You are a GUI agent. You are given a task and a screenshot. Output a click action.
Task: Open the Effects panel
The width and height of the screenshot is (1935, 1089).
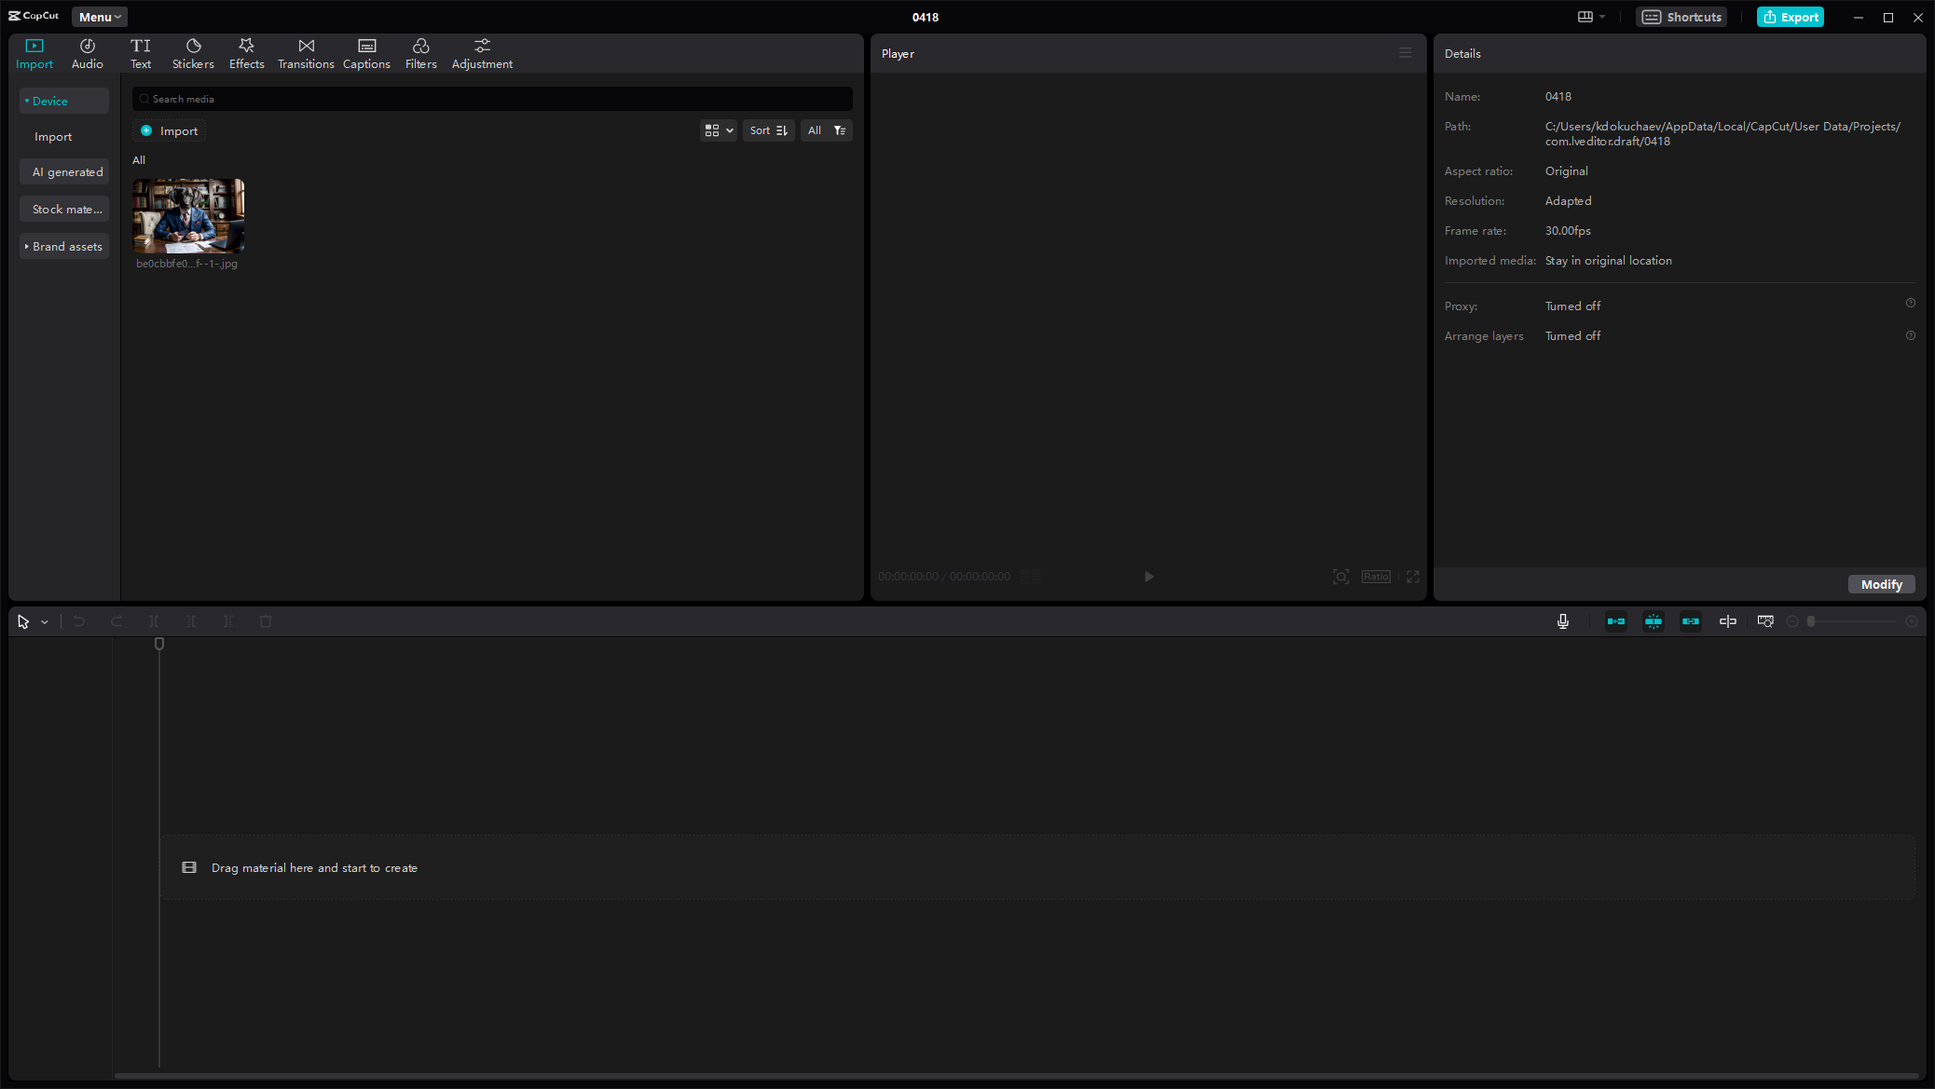(246, 53)
